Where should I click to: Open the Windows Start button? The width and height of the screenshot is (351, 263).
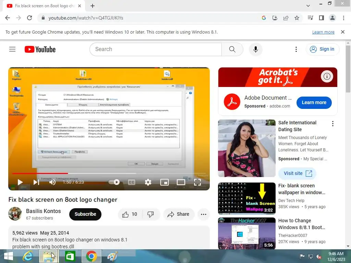point(9,256)
